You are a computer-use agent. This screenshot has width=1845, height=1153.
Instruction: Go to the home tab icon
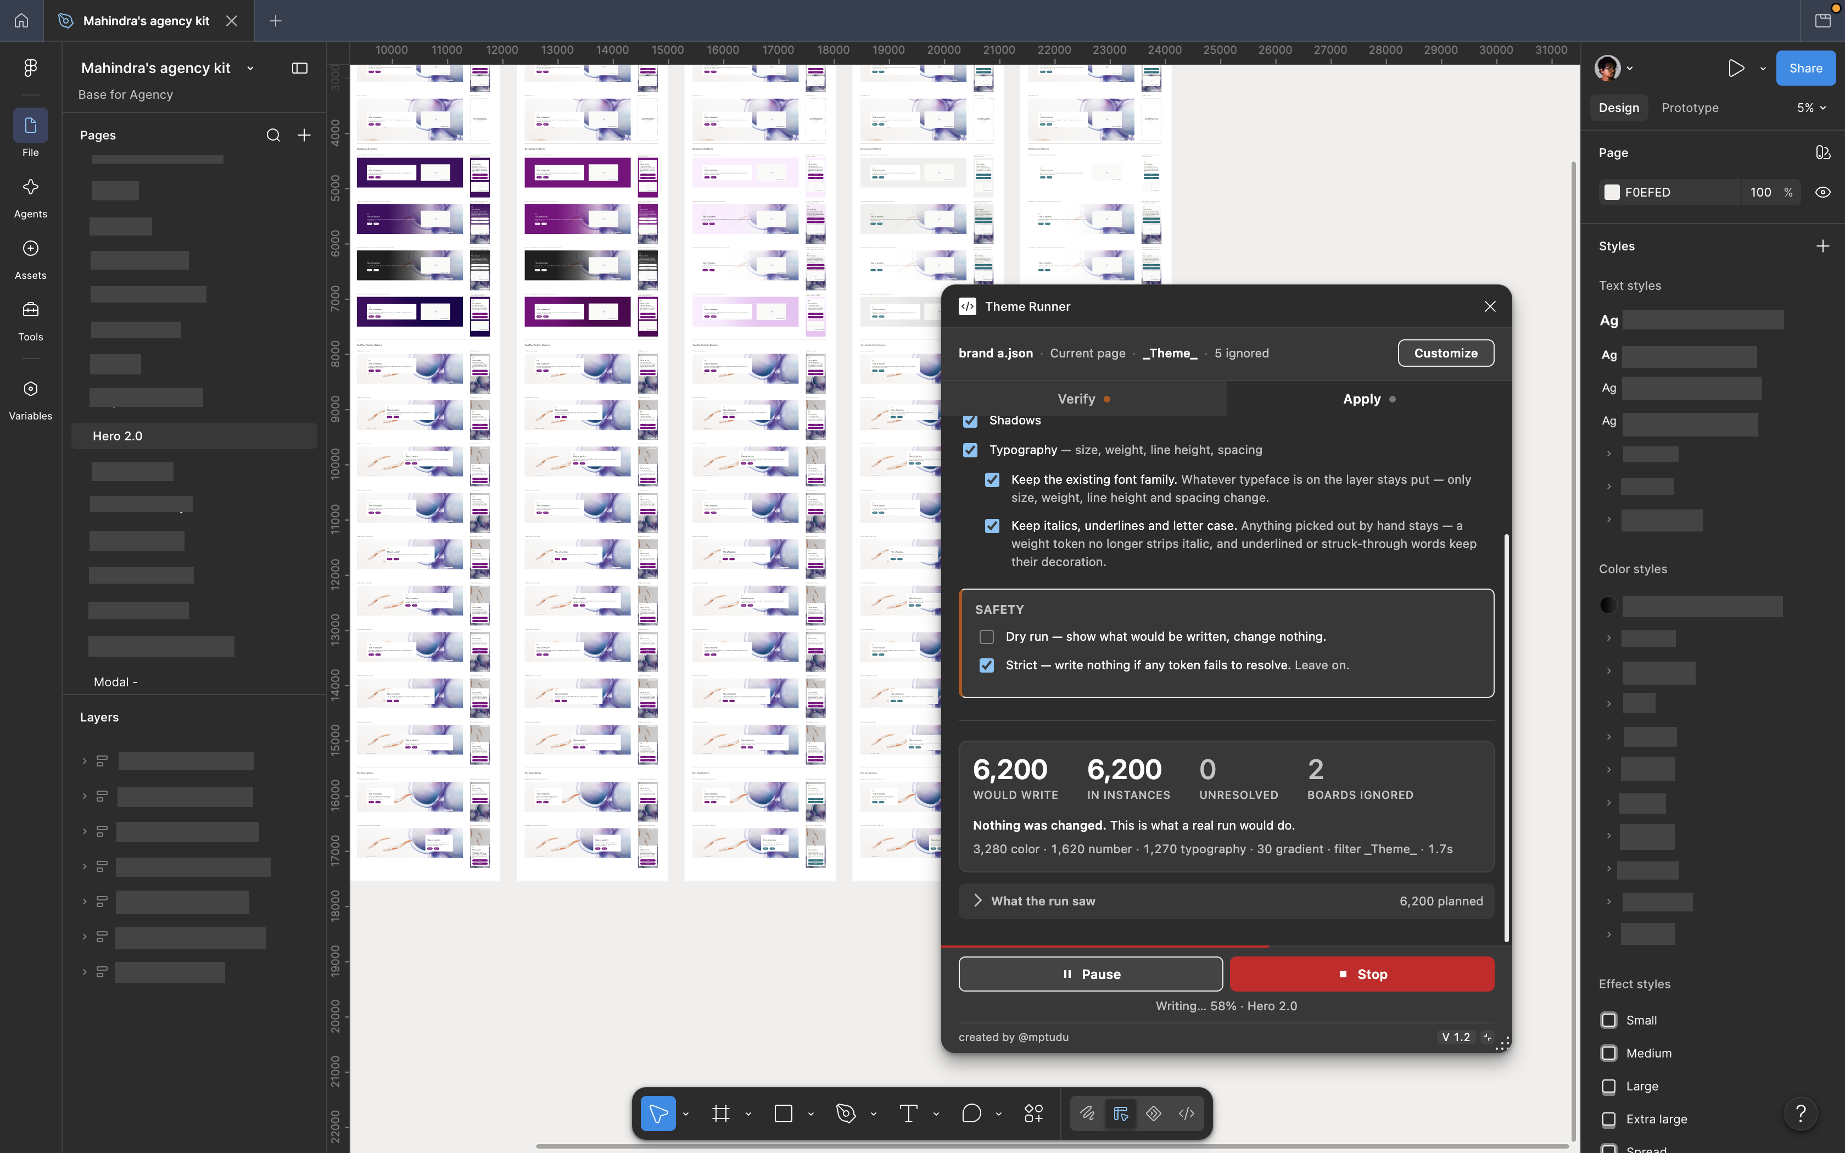[x=21, y=21]
